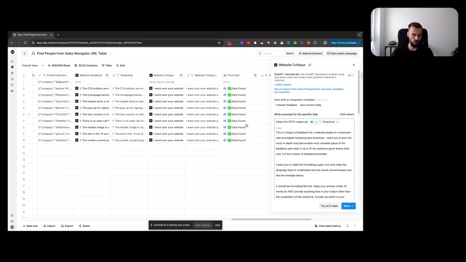Open the New Chrome available menu

pyautogui.click(x=345, y=43)
